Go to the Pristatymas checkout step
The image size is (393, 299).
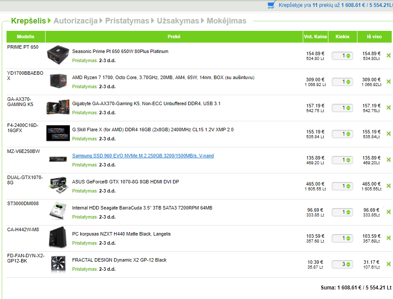click(127, 21)
